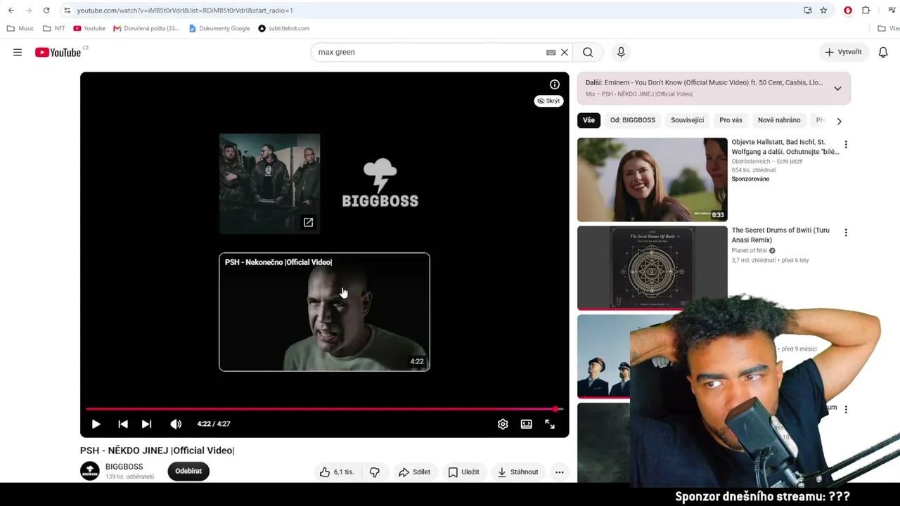This screenshot has width=900, height=506.
Task: Open Planet of Nhii channel link
Action: [x=749, y=251]
